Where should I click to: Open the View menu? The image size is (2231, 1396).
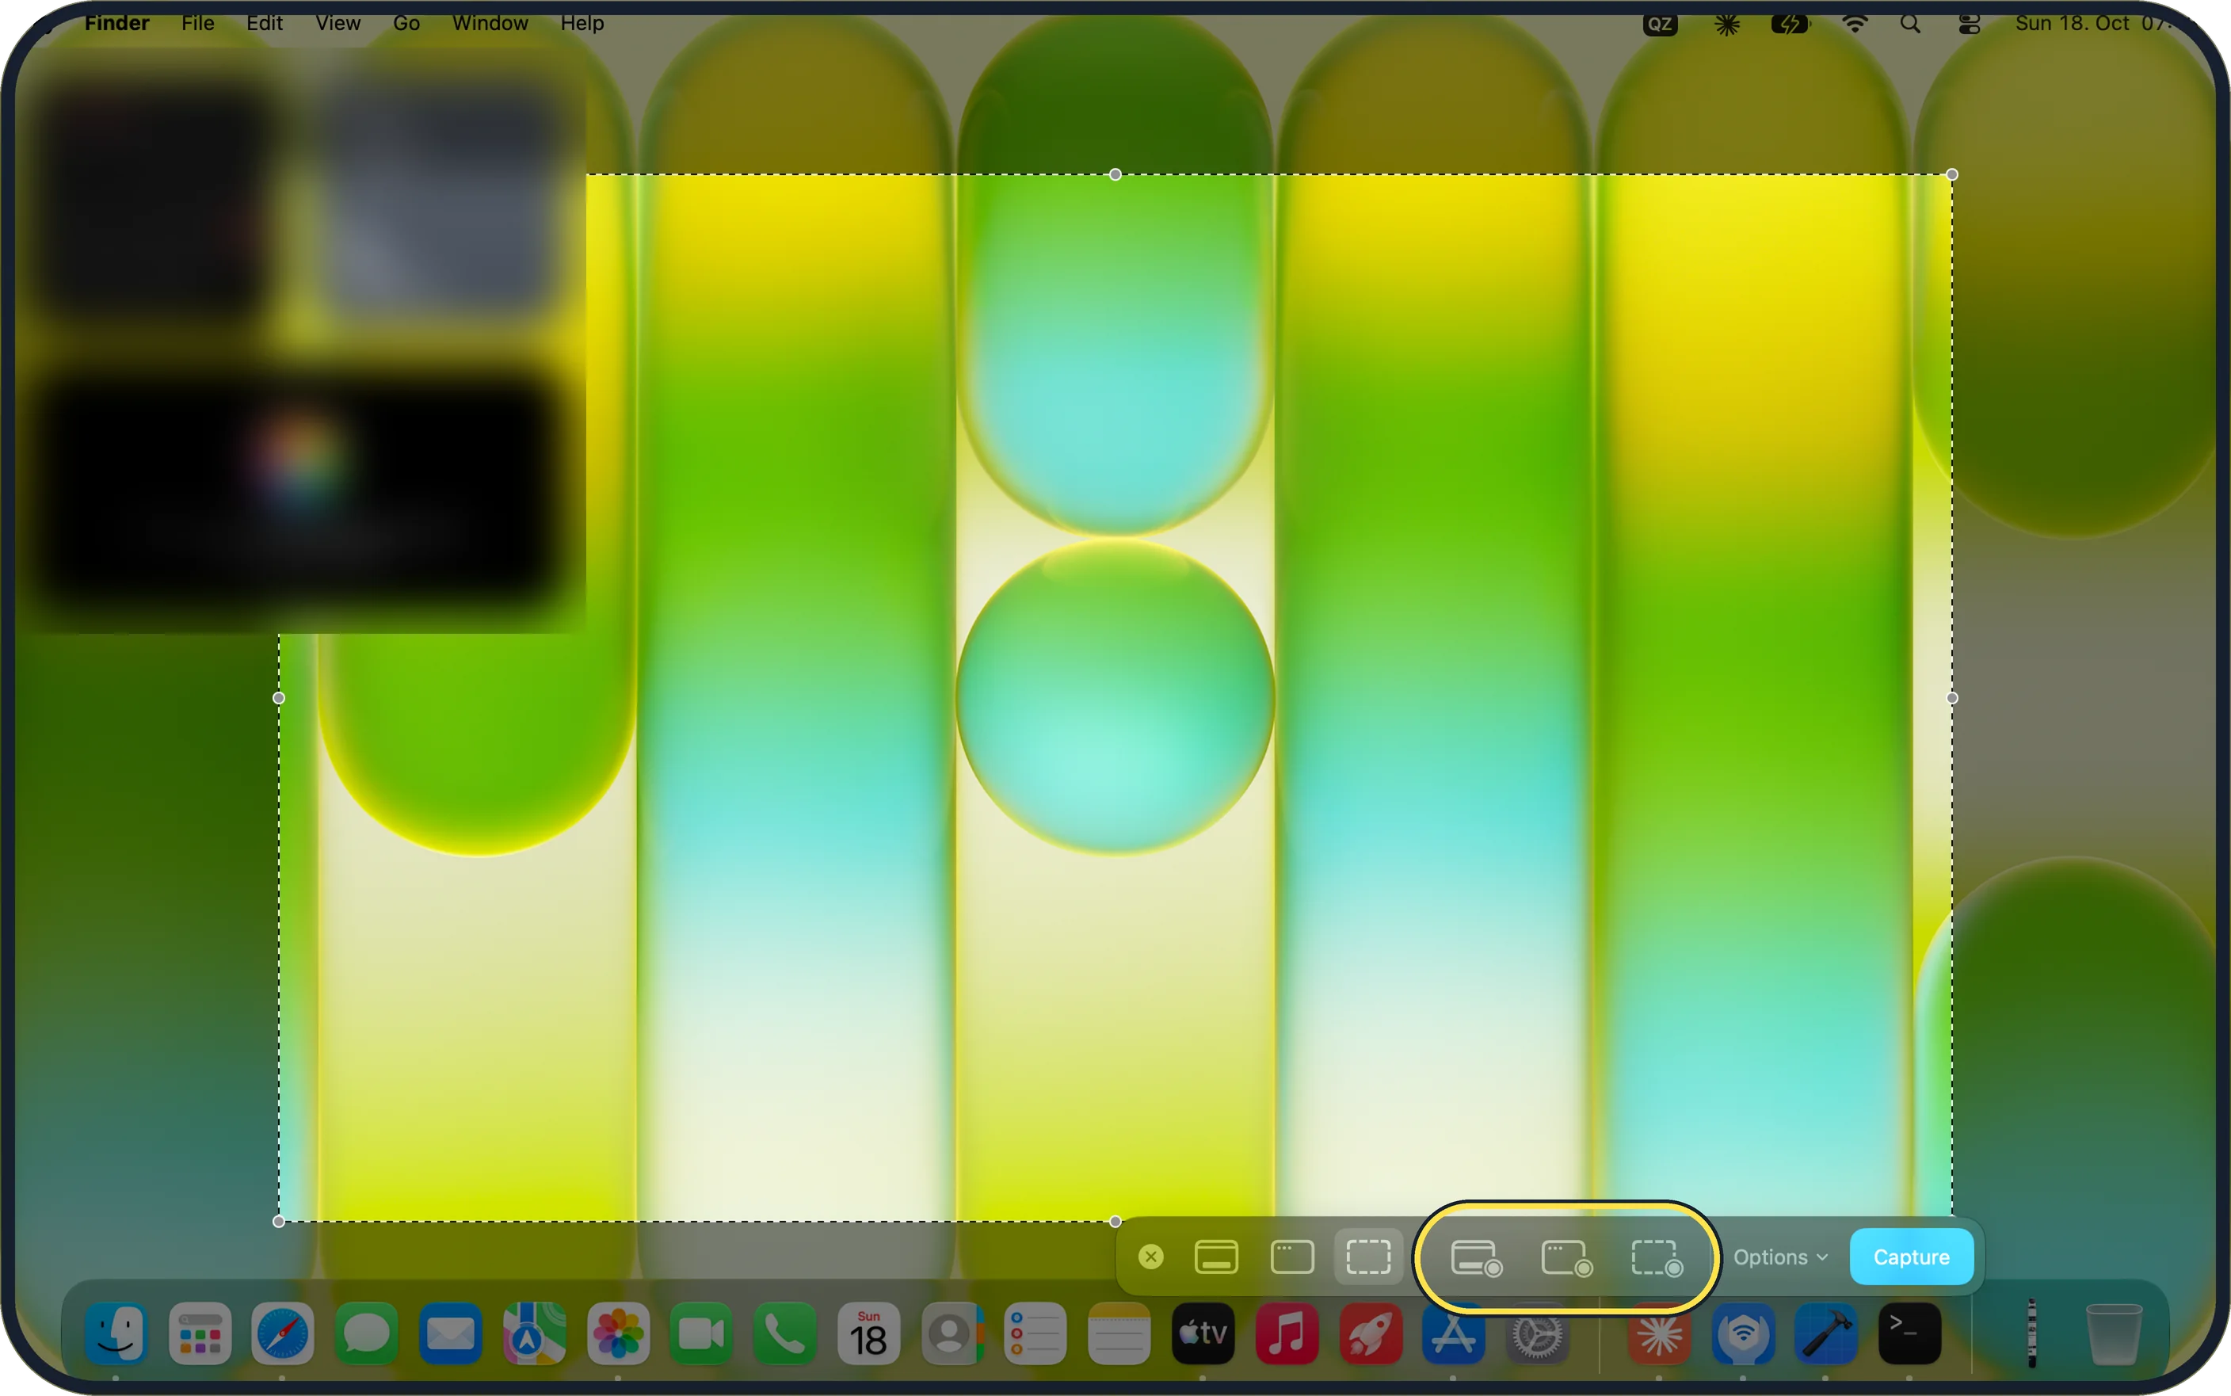338,23
